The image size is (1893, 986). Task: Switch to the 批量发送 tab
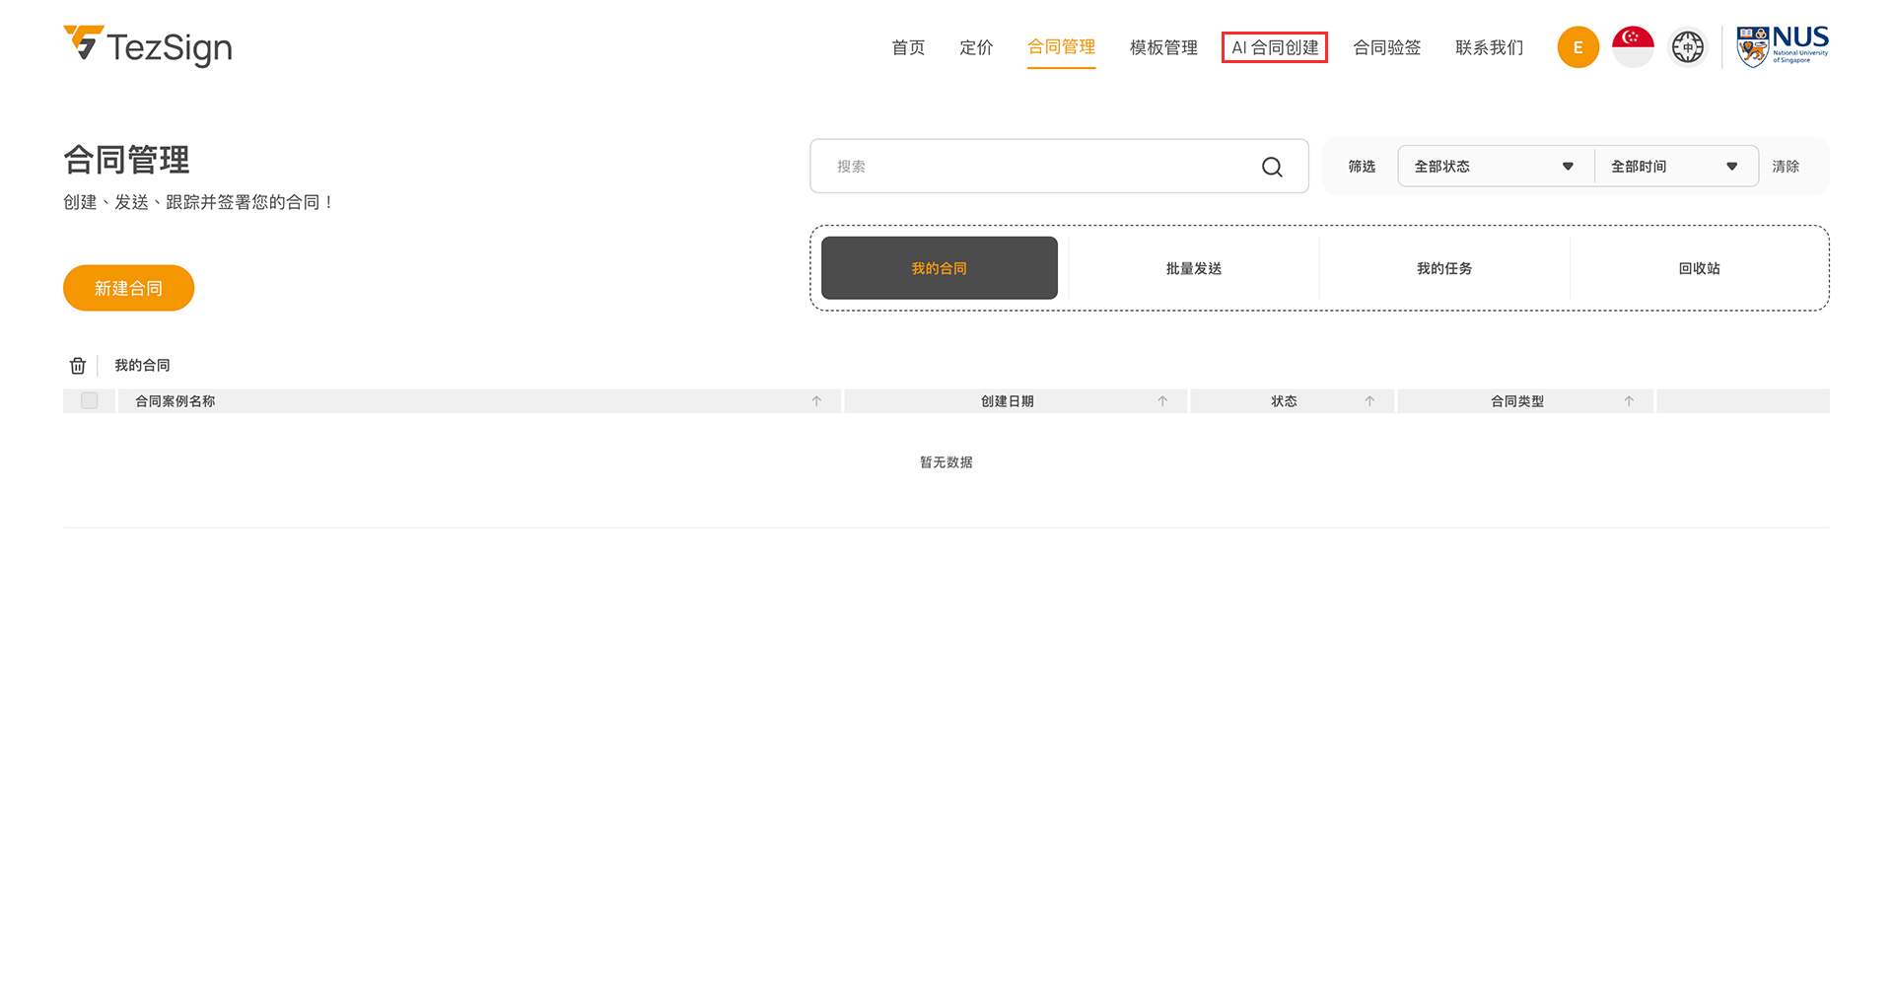[x=1193, y=268]
